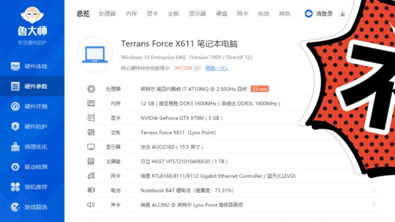Screen dimensions: 395x222
Task: Switch to the 硬盘 tab
Action: click(x=222, y=14)
